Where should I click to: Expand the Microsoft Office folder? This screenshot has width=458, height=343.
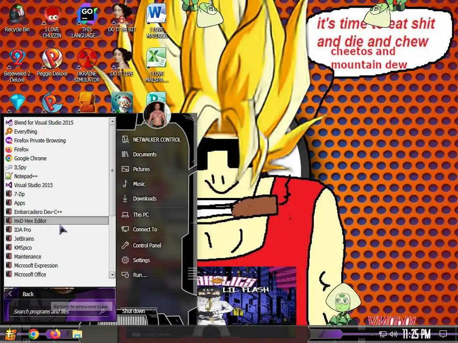[x=57, y=275]
